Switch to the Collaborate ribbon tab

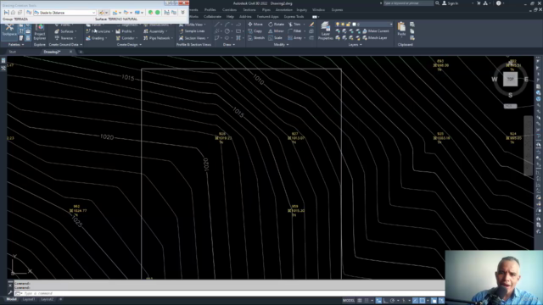point(212,17)
